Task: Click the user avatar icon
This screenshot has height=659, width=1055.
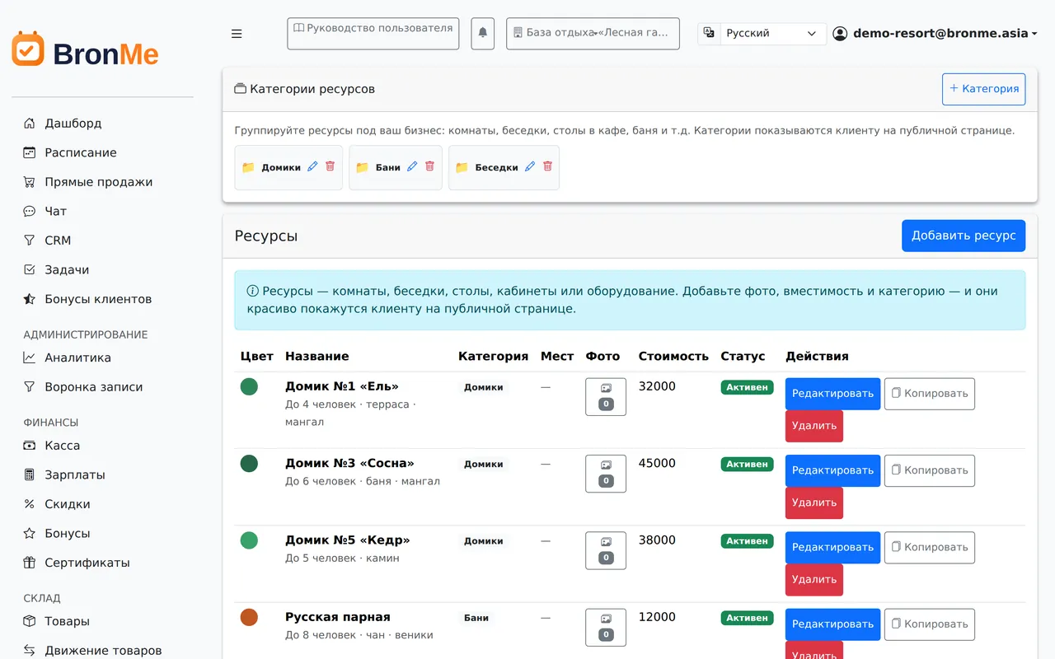Action: click(x=840, y=34)
